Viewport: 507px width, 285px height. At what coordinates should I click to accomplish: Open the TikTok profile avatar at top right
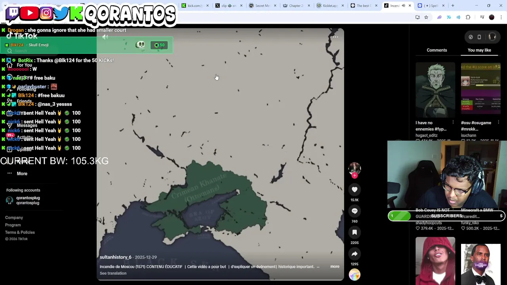(492, 37)
